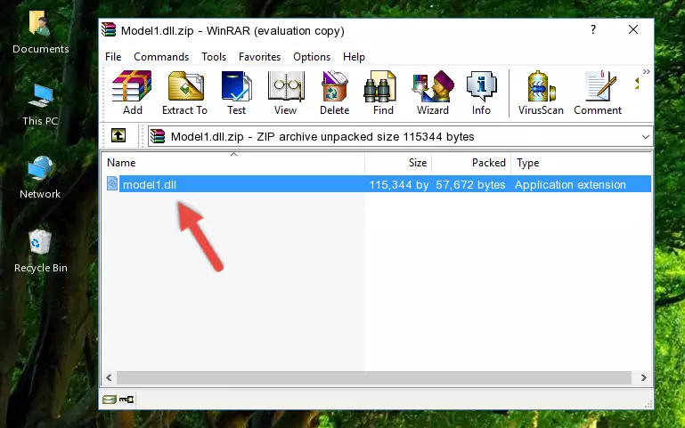Click the question mark help button

[593, 29]
